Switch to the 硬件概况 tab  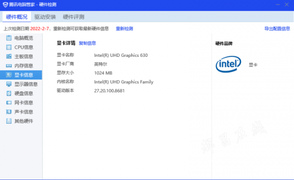coord(17,17)
